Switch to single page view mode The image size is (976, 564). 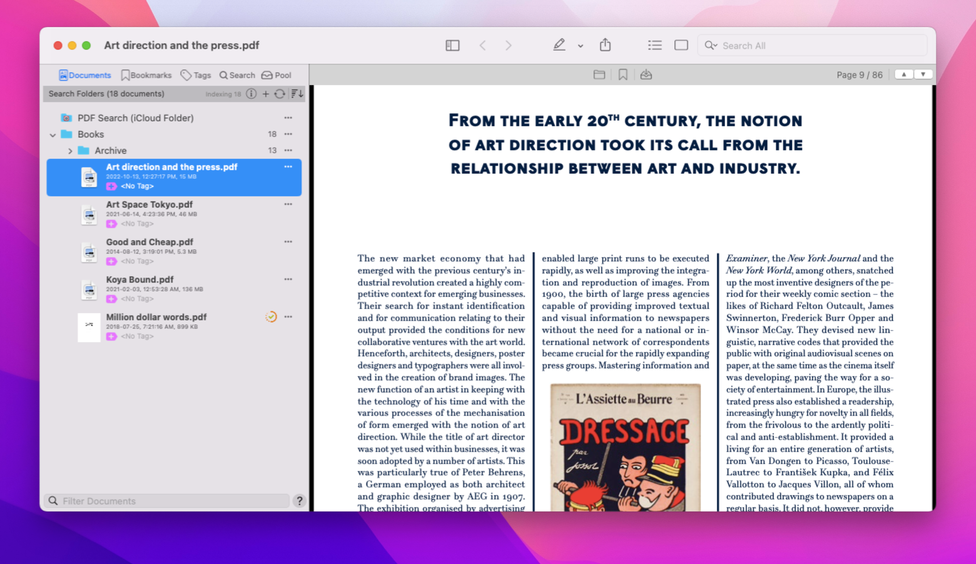[681, 45]
